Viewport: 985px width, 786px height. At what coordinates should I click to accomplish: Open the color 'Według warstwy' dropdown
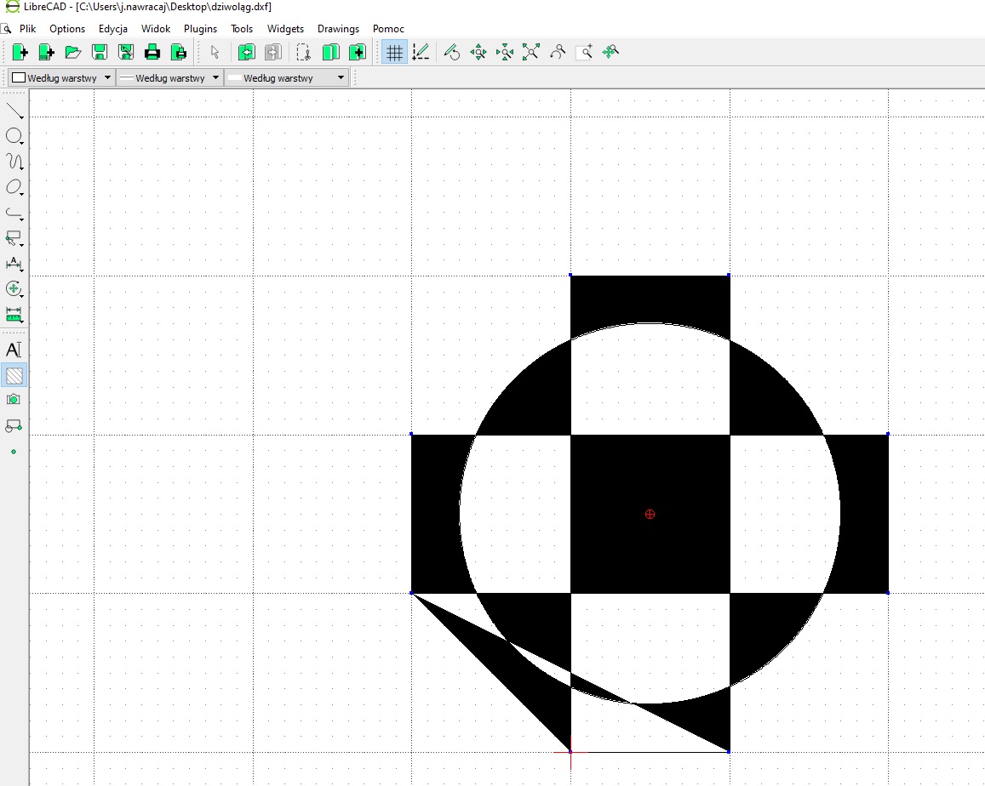pos(61,78)
